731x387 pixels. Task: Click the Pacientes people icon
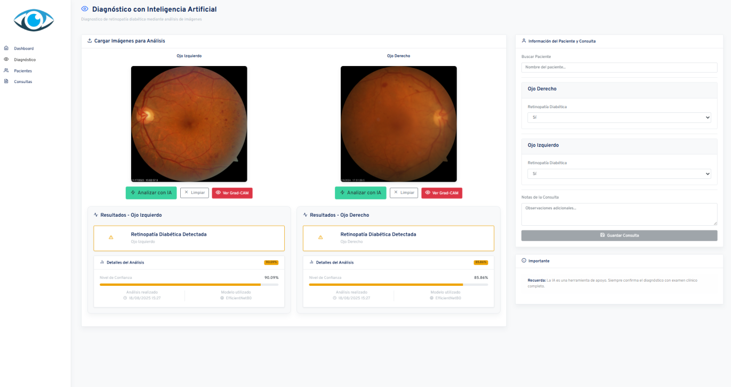pos(6,71)
